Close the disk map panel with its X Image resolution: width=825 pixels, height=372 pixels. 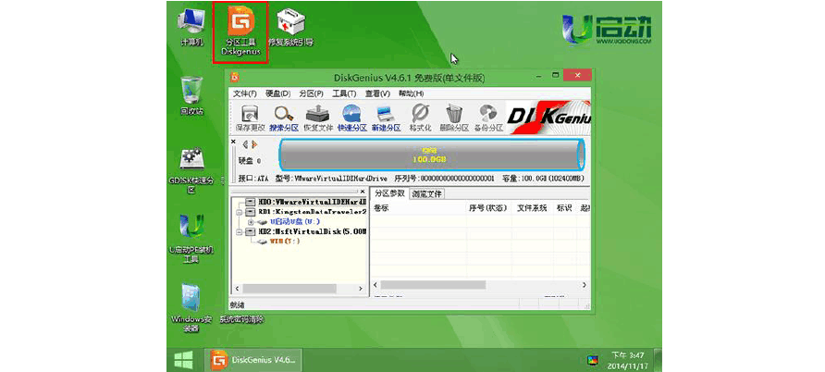[234, 142]
